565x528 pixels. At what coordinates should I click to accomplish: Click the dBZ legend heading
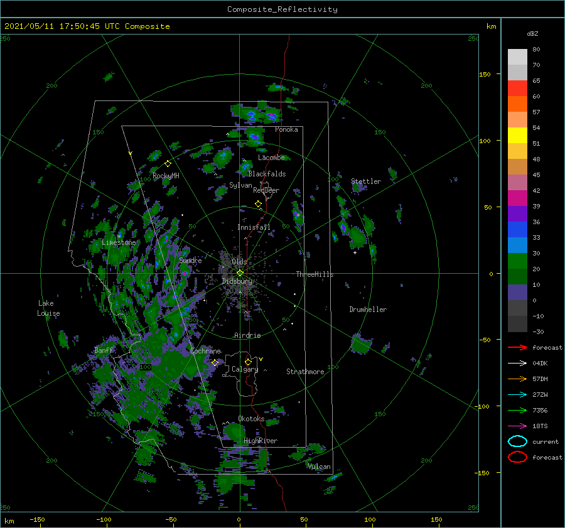(x=532, y=33)
